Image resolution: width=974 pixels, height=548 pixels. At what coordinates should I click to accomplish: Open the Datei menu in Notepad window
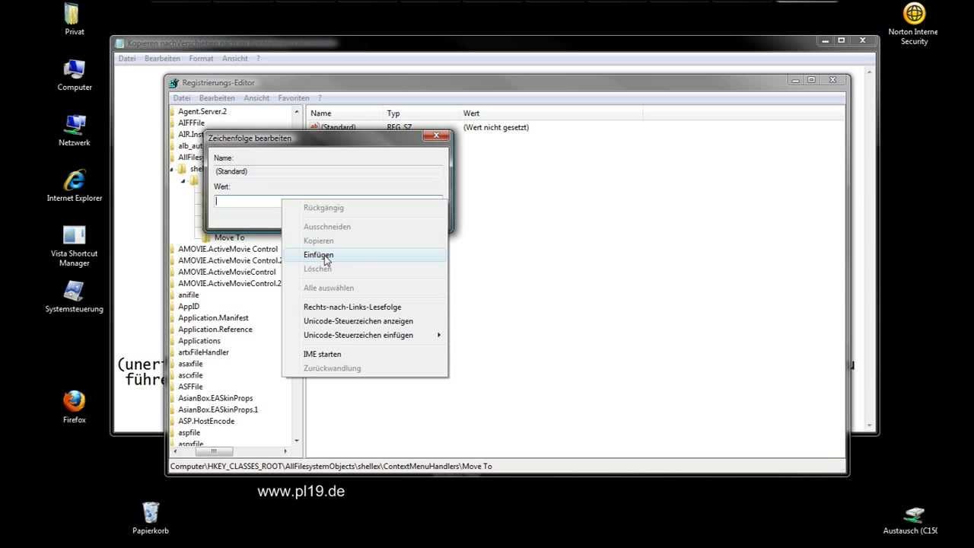(x=127, y=59)
